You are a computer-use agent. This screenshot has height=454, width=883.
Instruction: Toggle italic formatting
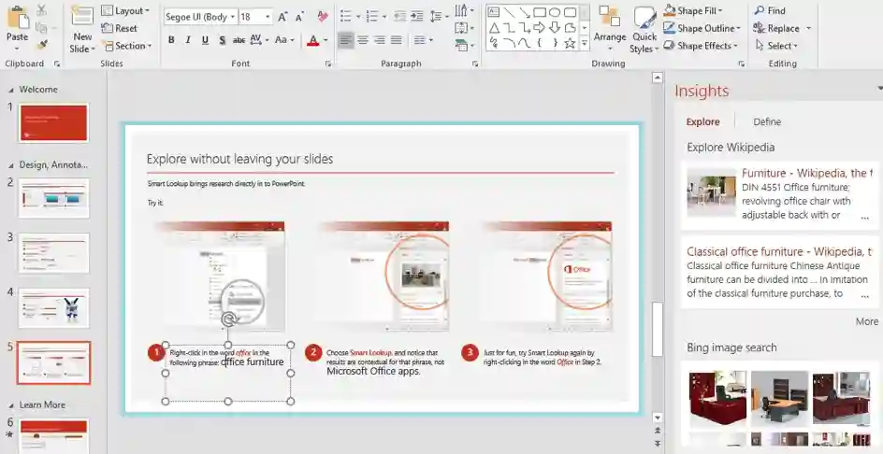point(188,40)
